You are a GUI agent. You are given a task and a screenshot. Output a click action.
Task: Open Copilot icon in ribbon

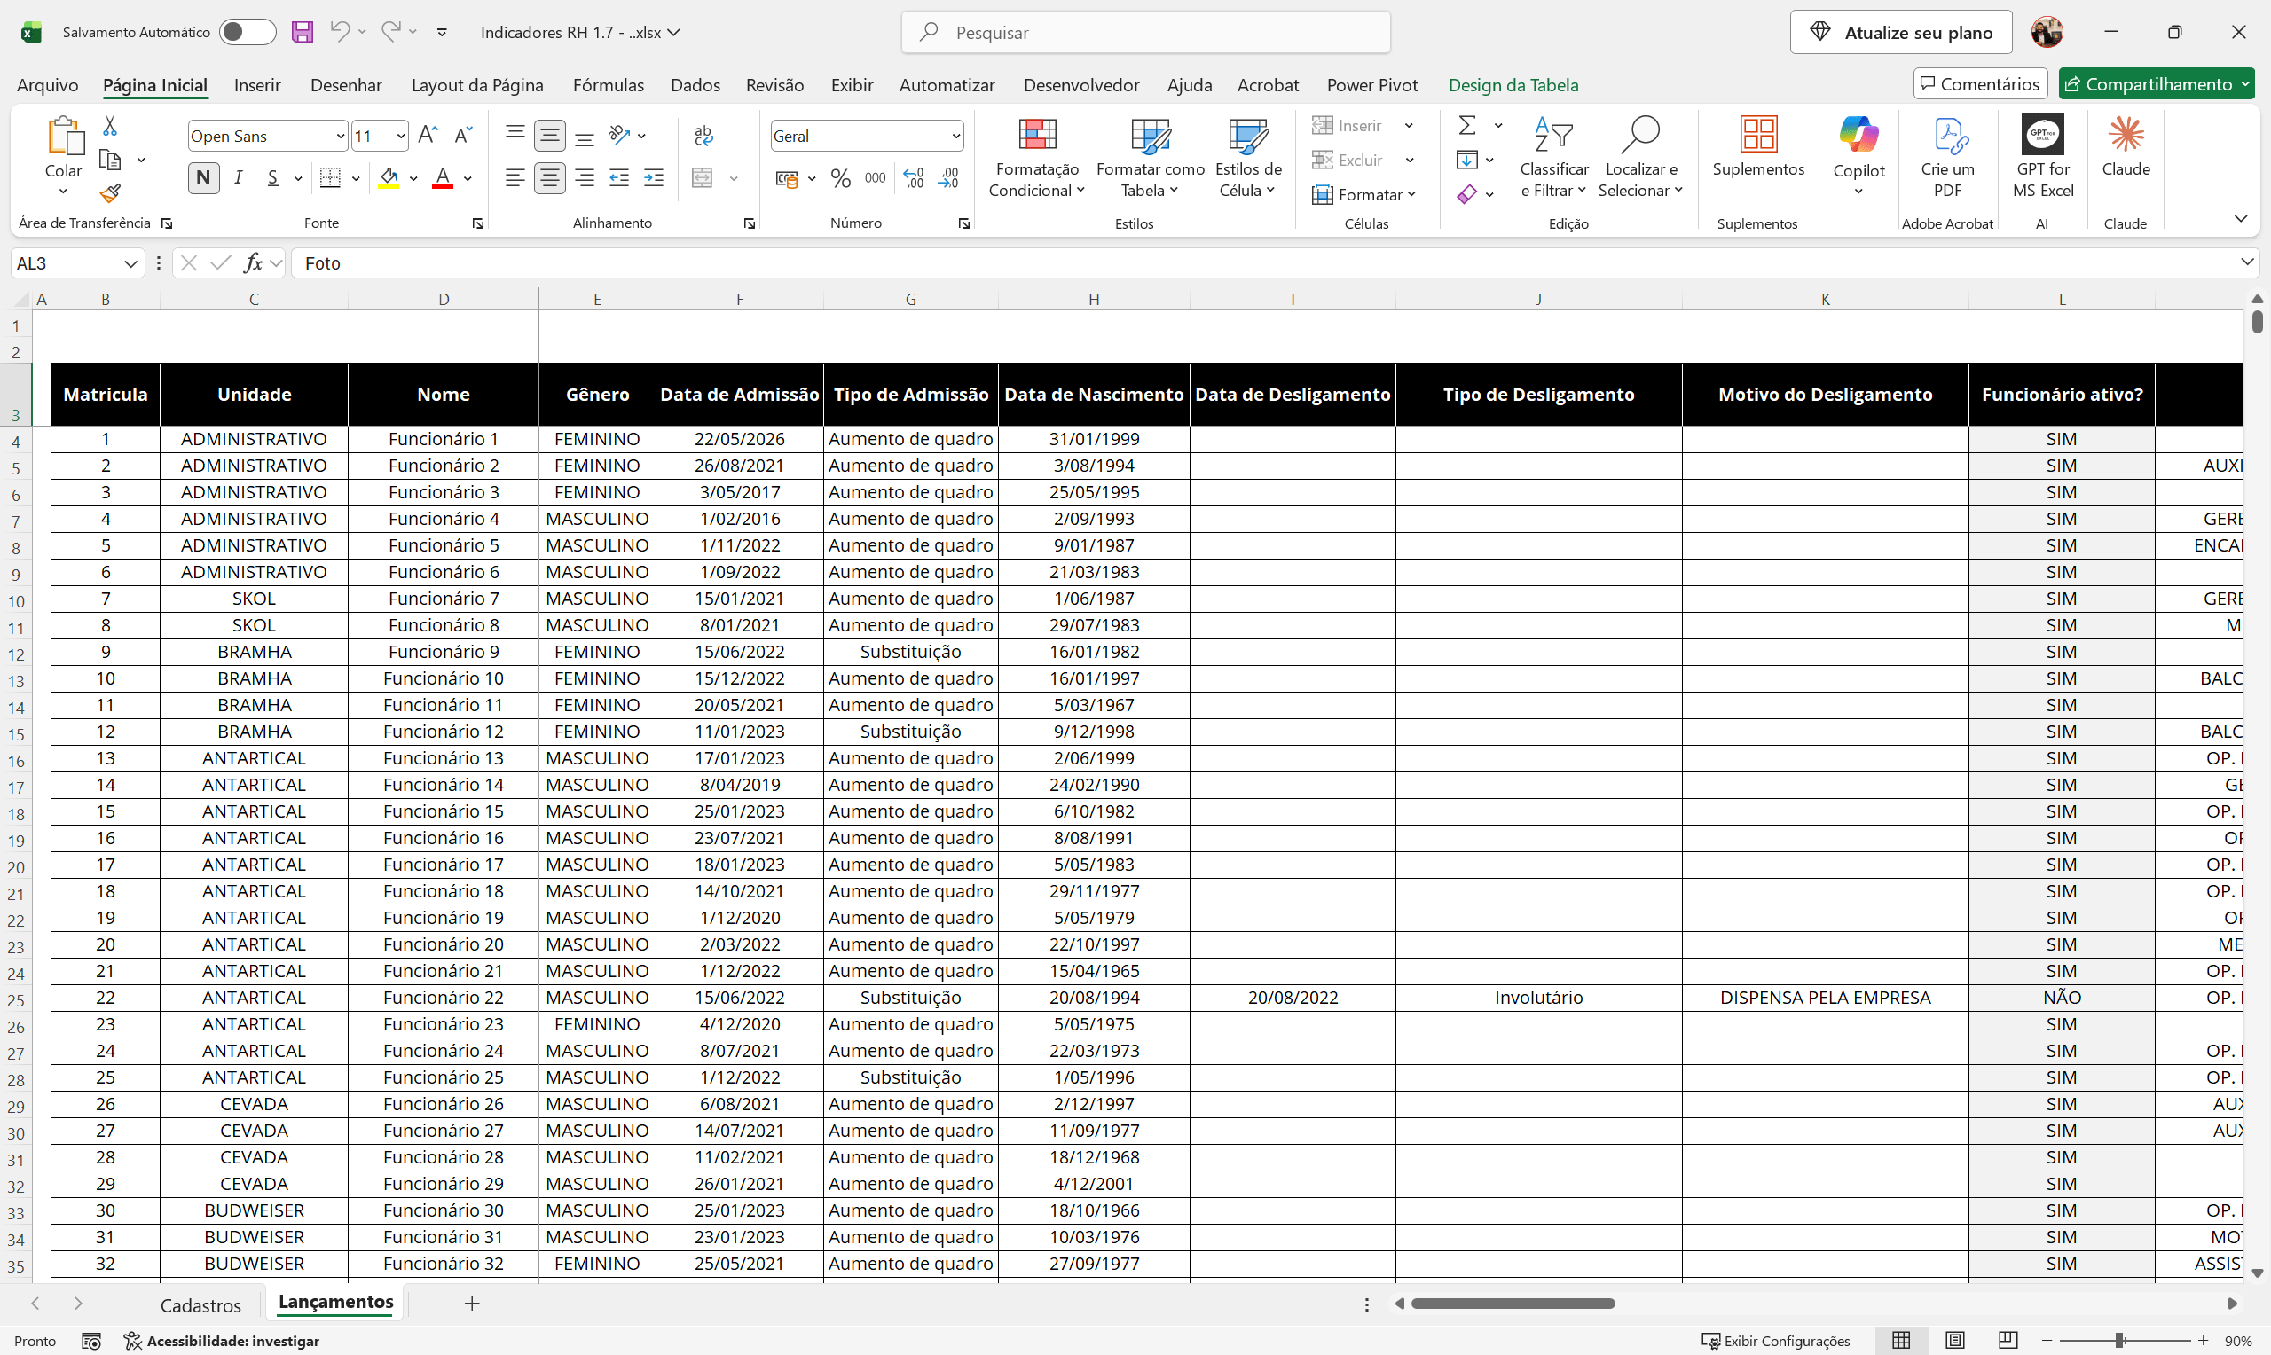(1858, 135)
